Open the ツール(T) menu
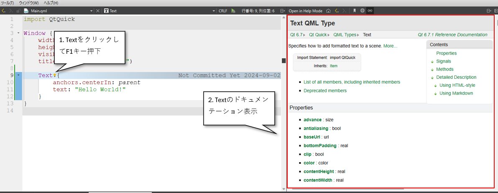Image resolution: width=498 pixels, height=193 pixels. [x=8, y=3]
